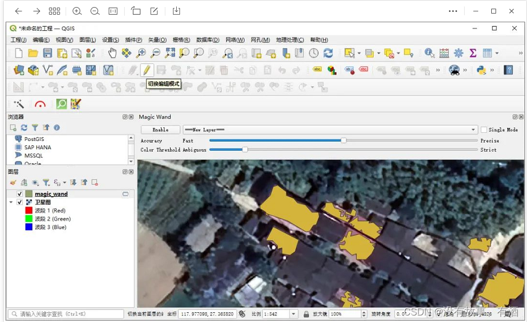The height and width of the screenshot is (322, 527).
Task: Select the Pan Map hand tool
Action: 112,53
